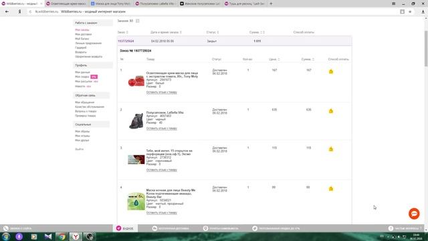Open 'Оформление возврата' in the sidebar
The image size is (428, 241).
coord(88,56)
